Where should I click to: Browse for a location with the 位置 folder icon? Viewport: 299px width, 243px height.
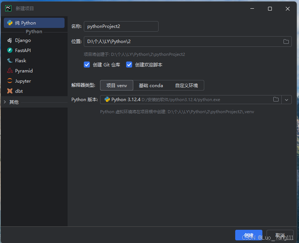coord(286,42)
